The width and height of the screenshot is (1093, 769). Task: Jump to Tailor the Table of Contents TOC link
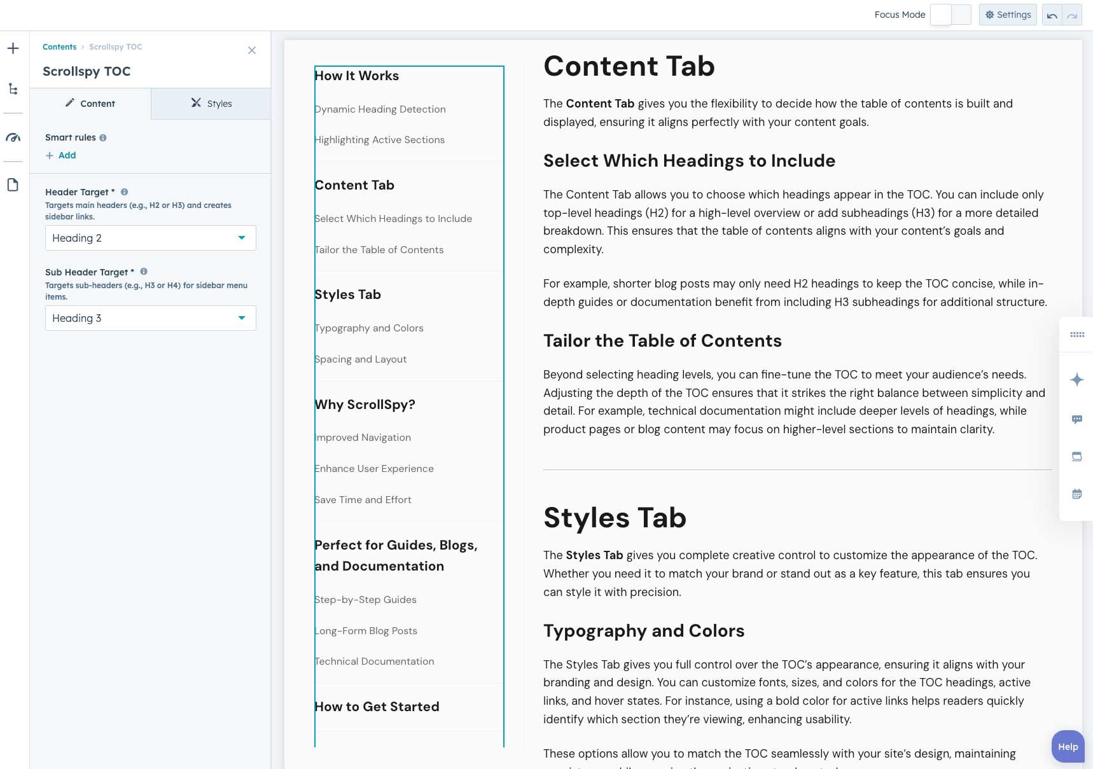coord(379,250)
